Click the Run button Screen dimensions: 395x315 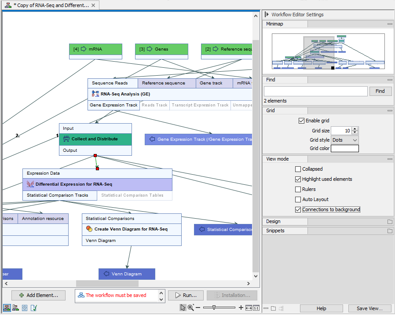click(185, 295)
